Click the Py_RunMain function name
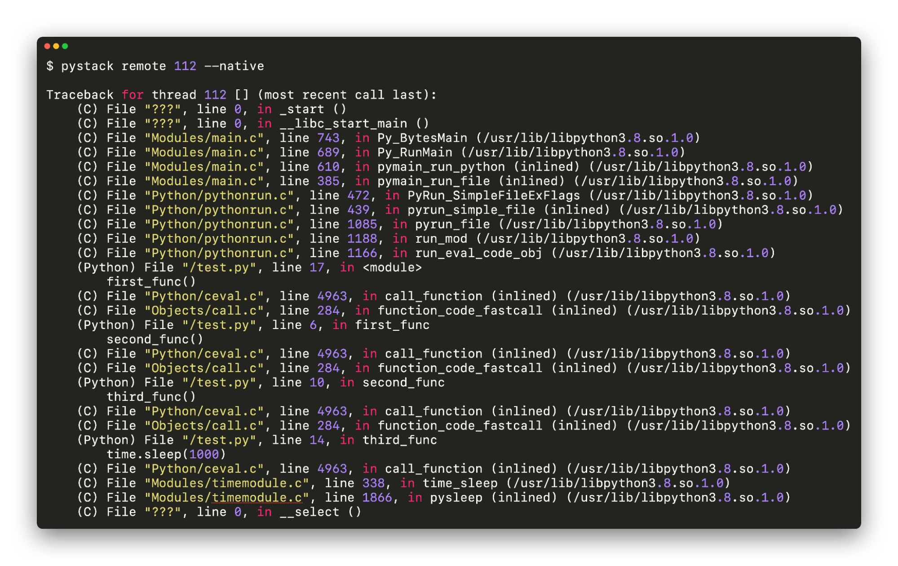Viewport: 898px width, 566px height. point(414,152)
